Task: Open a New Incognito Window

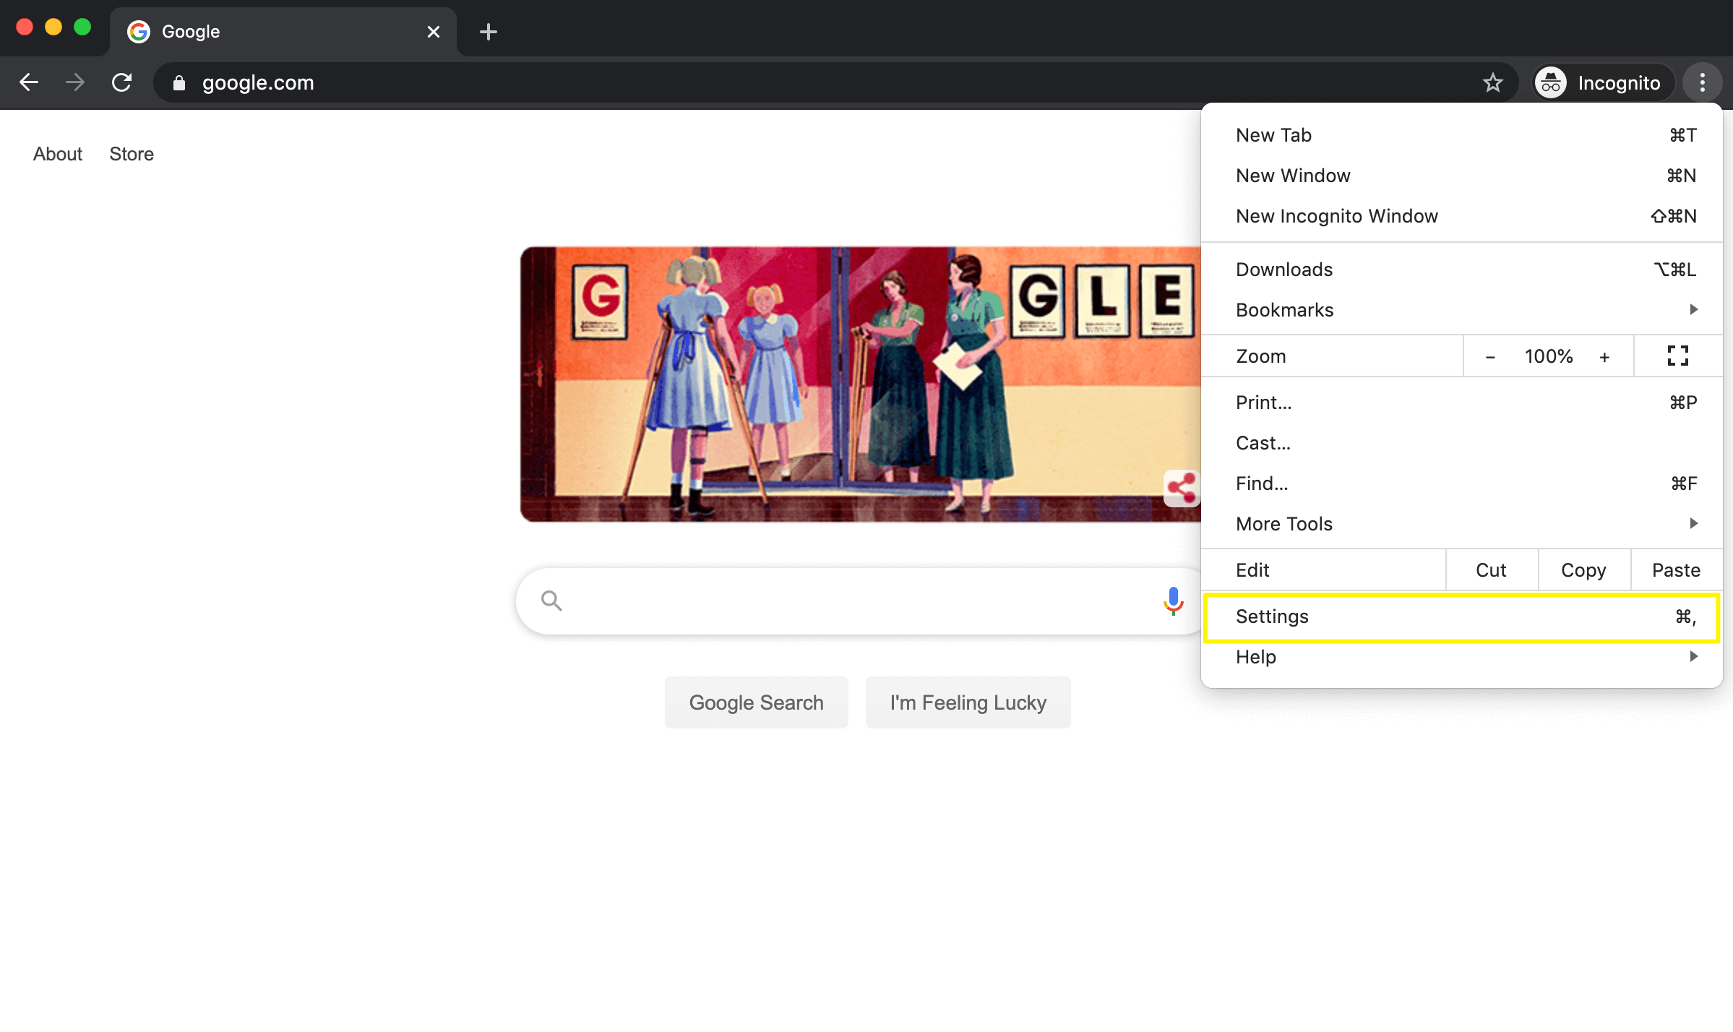Action: click(x=1336, y=215)
